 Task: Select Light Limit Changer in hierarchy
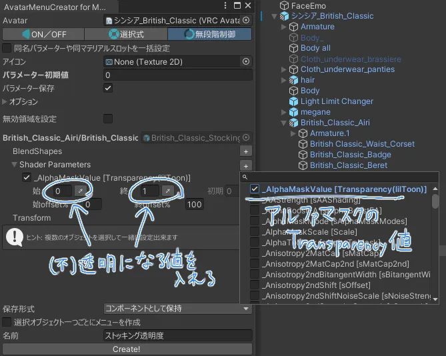point(337,101)
